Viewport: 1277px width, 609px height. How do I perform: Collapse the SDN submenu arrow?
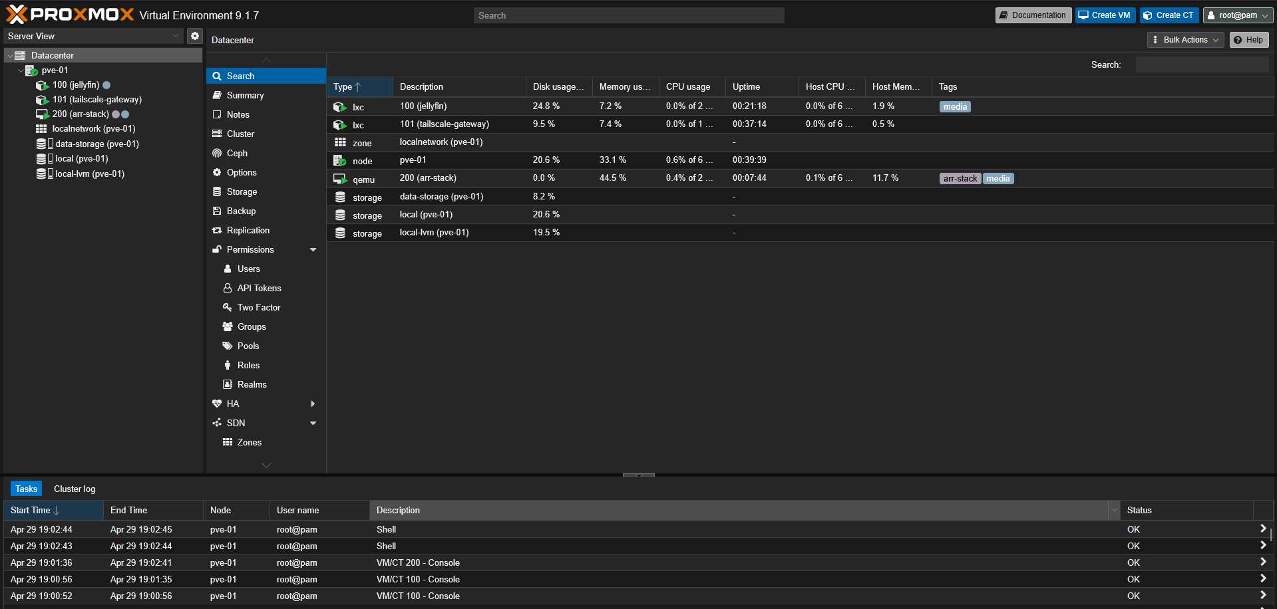pos(313,423)
